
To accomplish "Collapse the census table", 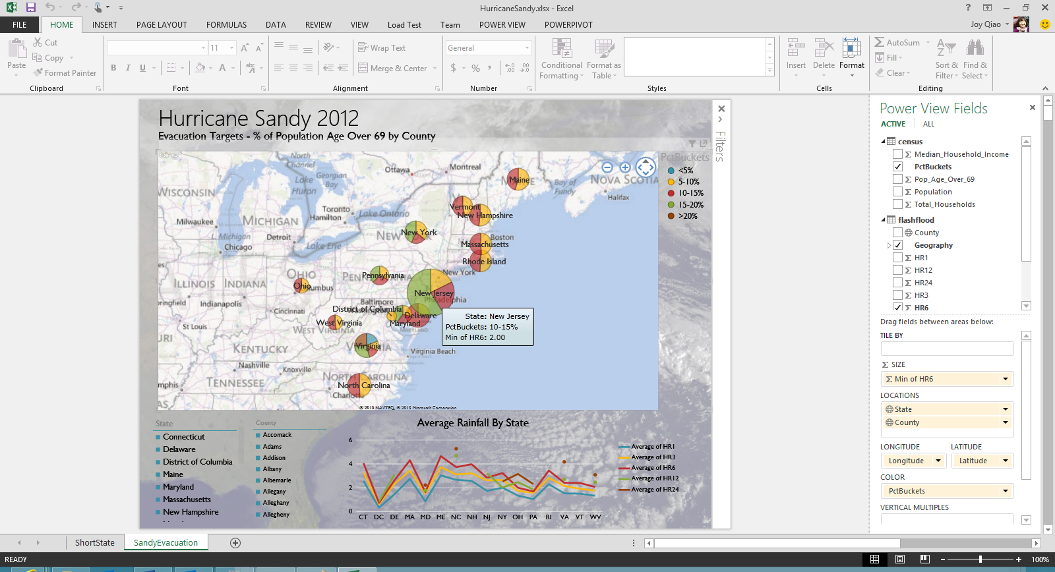I will coord(884,142).
